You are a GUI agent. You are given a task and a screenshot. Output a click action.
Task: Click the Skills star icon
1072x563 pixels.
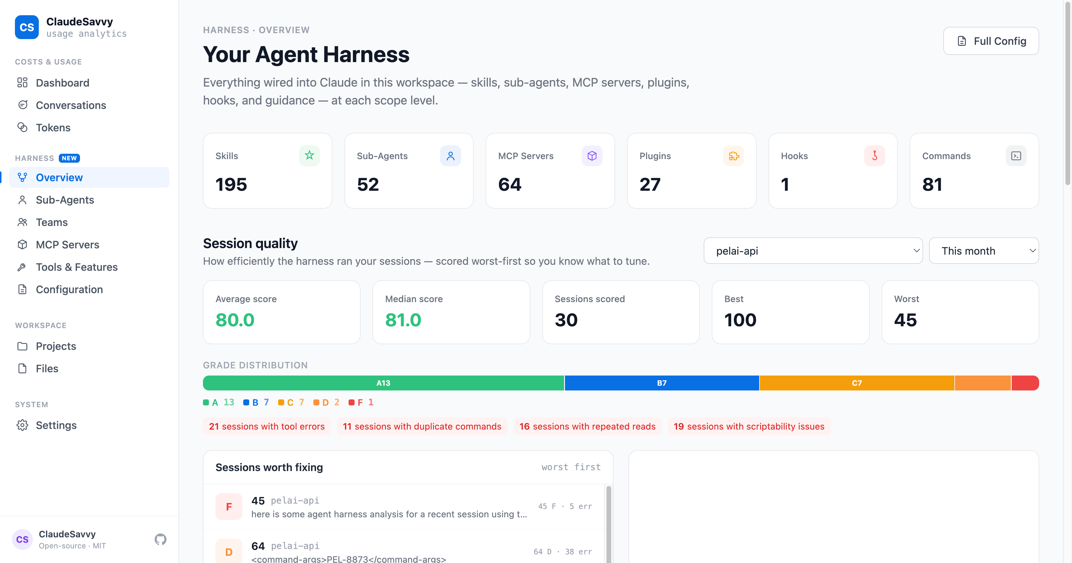[309, 156]
